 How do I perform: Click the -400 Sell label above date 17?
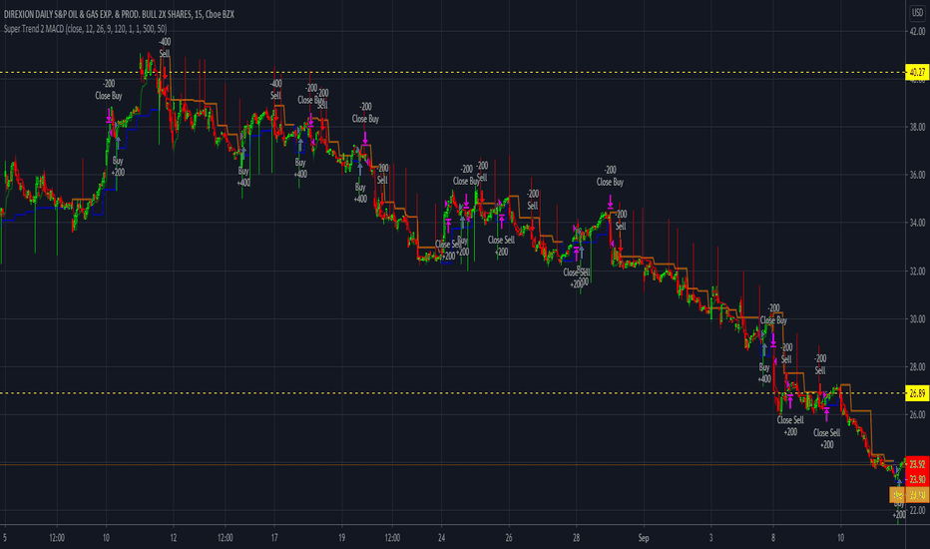(x=275, y=90)
